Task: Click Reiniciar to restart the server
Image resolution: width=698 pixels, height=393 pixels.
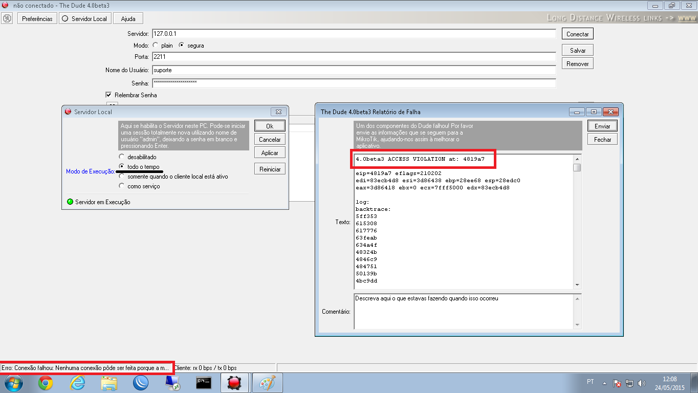Action: pyautogui.click(x=270, y=169)
